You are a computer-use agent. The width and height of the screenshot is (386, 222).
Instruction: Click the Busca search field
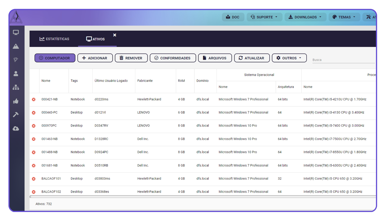click(343, 60)
